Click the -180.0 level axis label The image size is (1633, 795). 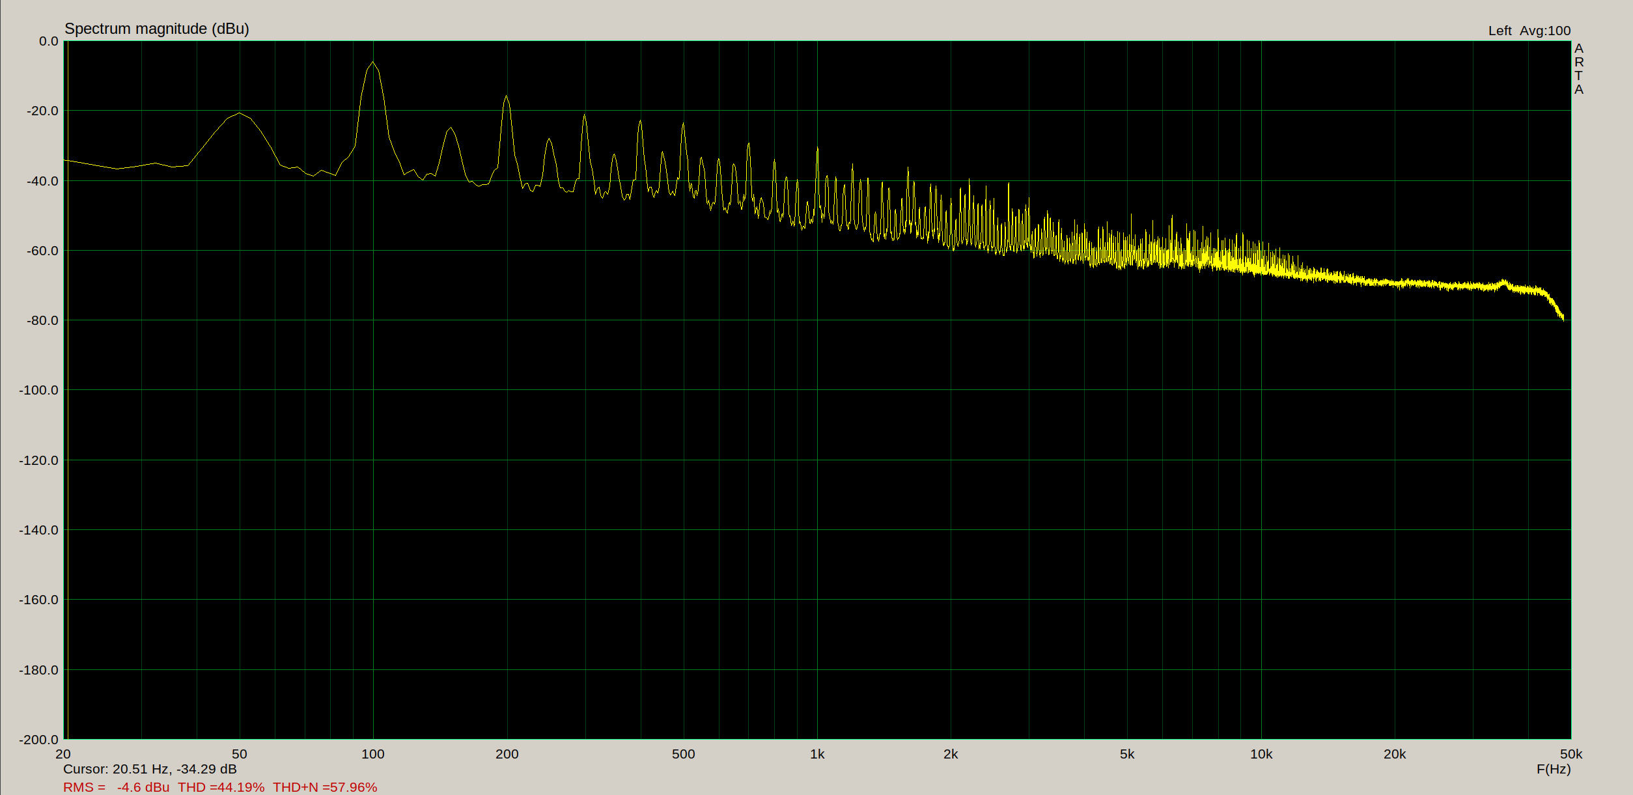[x=38, y=670]
